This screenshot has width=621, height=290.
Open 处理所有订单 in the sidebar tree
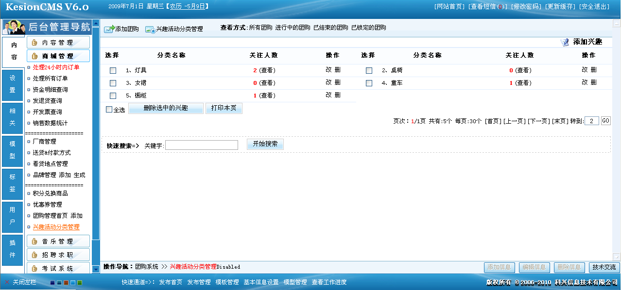click(50, 79)
